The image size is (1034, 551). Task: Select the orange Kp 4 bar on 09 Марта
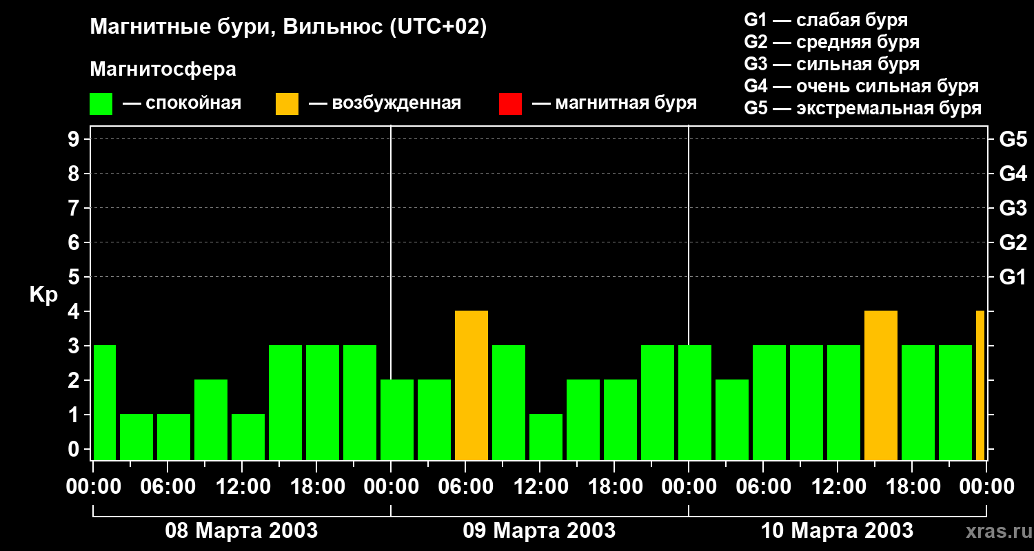click(x=472, y=386)
